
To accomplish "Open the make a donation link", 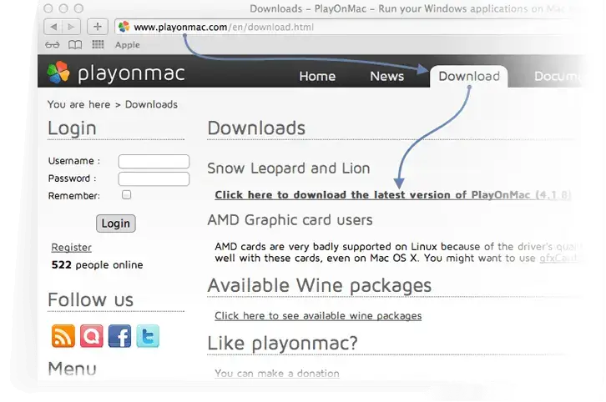I will coord(277,373).
